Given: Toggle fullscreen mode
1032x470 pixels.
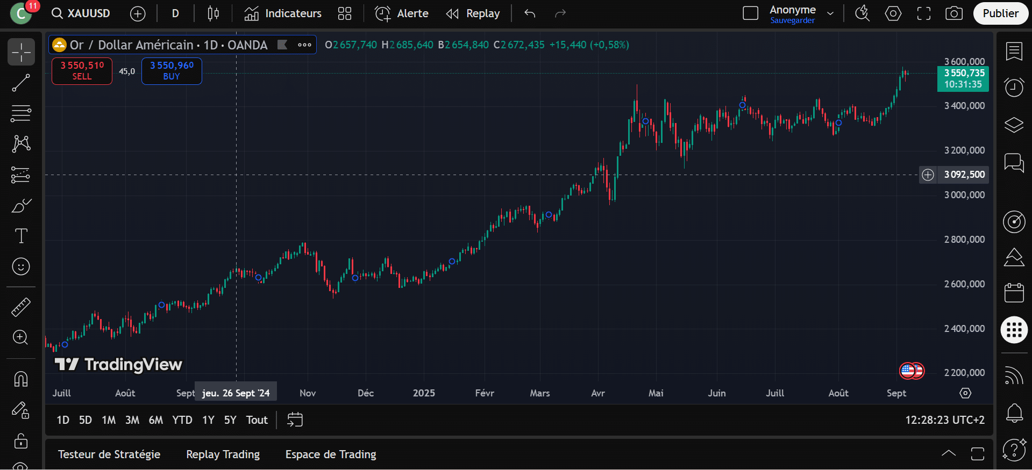Looking at the screenshot, I should pyautogui.click(x=923, y=13).
